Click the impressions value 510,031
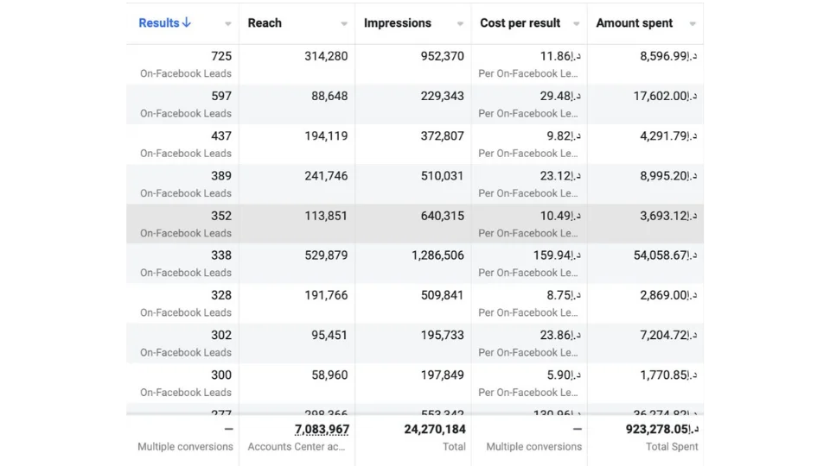 [x=443, y=176]
